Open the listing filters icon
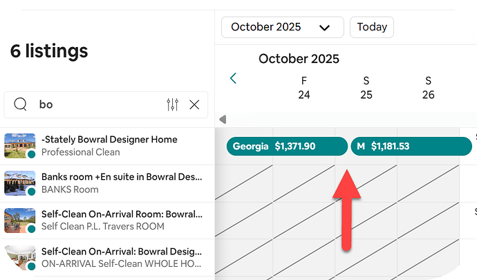This screenshot has height=280, width=477. (173, 104)
